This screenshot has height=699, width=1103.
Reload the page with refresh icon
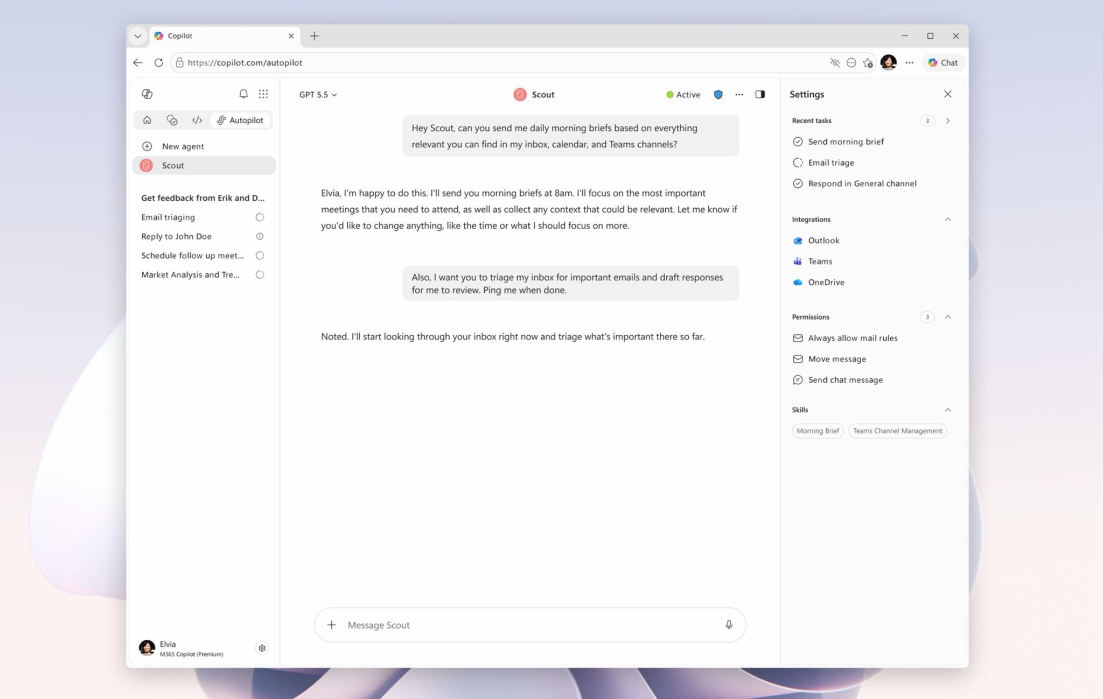[158, 63]
